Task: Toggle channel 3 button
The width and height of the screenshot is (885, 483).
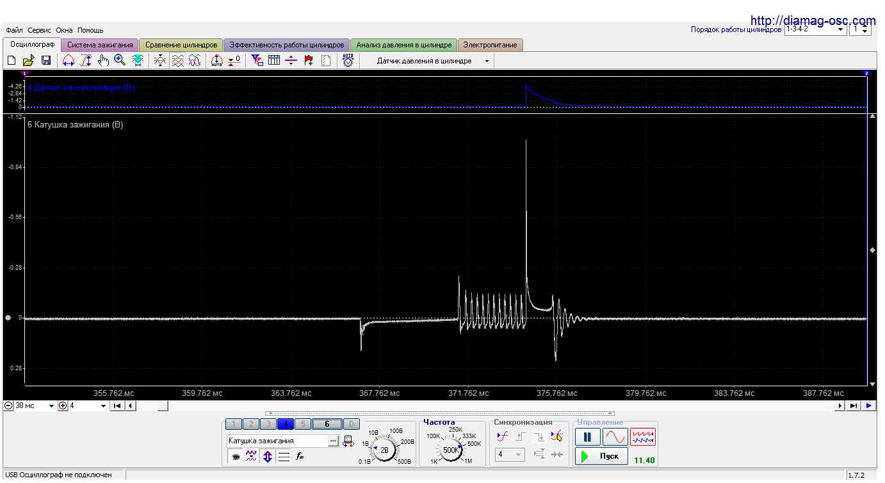Action: tap(268, 423)
